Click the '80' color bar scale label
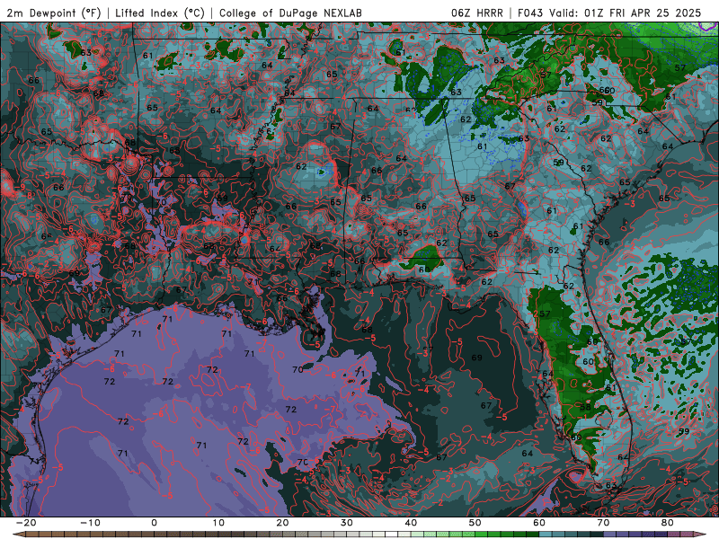 [668, 523]
